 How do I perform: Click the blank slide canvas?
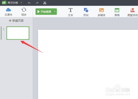click(x=88, y=64)
